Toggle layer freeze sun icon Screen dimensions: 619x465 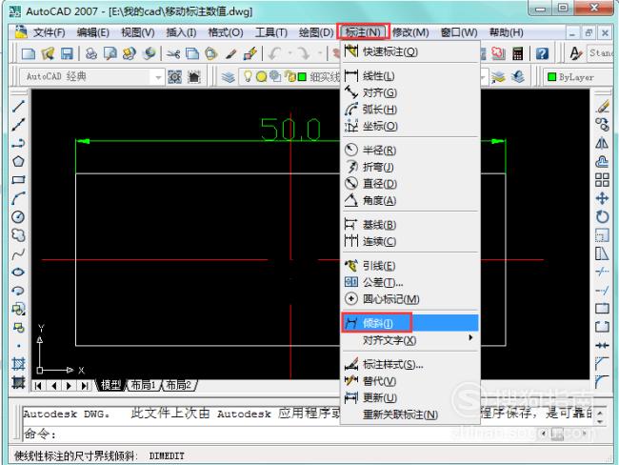point(261,76)
